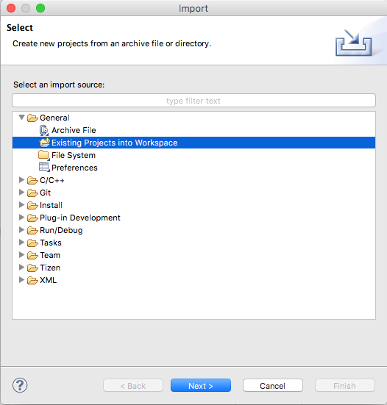Click the File System folder icon
Screen dimensions: 387x405
[x=43, y=155]
